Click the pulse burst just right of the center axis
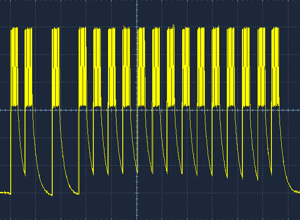Image resolution: width=300 pixels, height=220 pixels. pyautogui.click(x=142, y=67)
